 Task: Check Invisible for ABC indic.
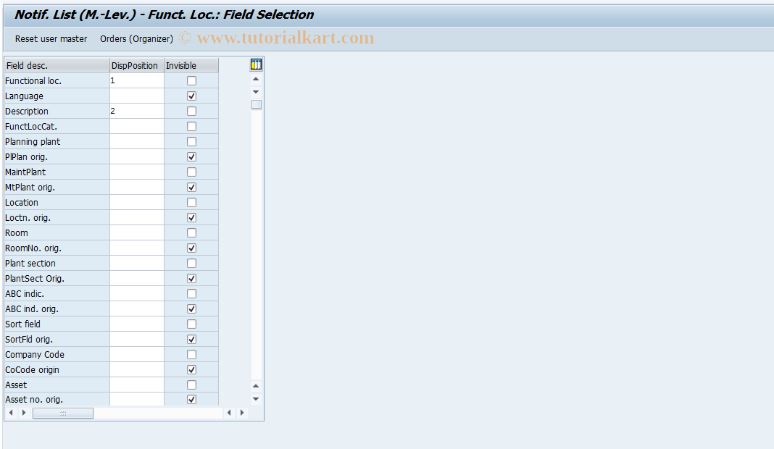(x=191, y=294)
